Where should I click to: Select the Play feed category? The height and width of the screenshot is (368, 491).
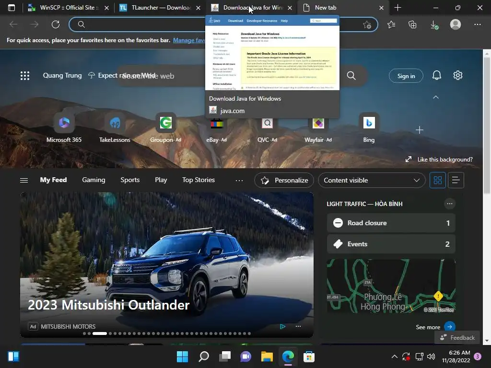pos(161,180)
